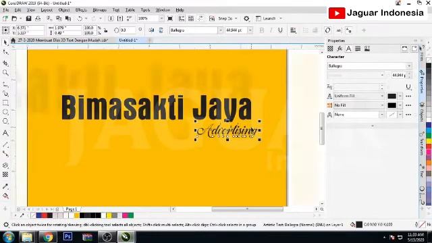Screen dimensions: 432x243
Task: Choose orange swatch in document palette
Action: [x=76, y=215]
